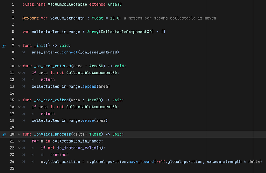Click the move_toward method call
This screenshot has height=173, width=266.
tap(141, 162)
